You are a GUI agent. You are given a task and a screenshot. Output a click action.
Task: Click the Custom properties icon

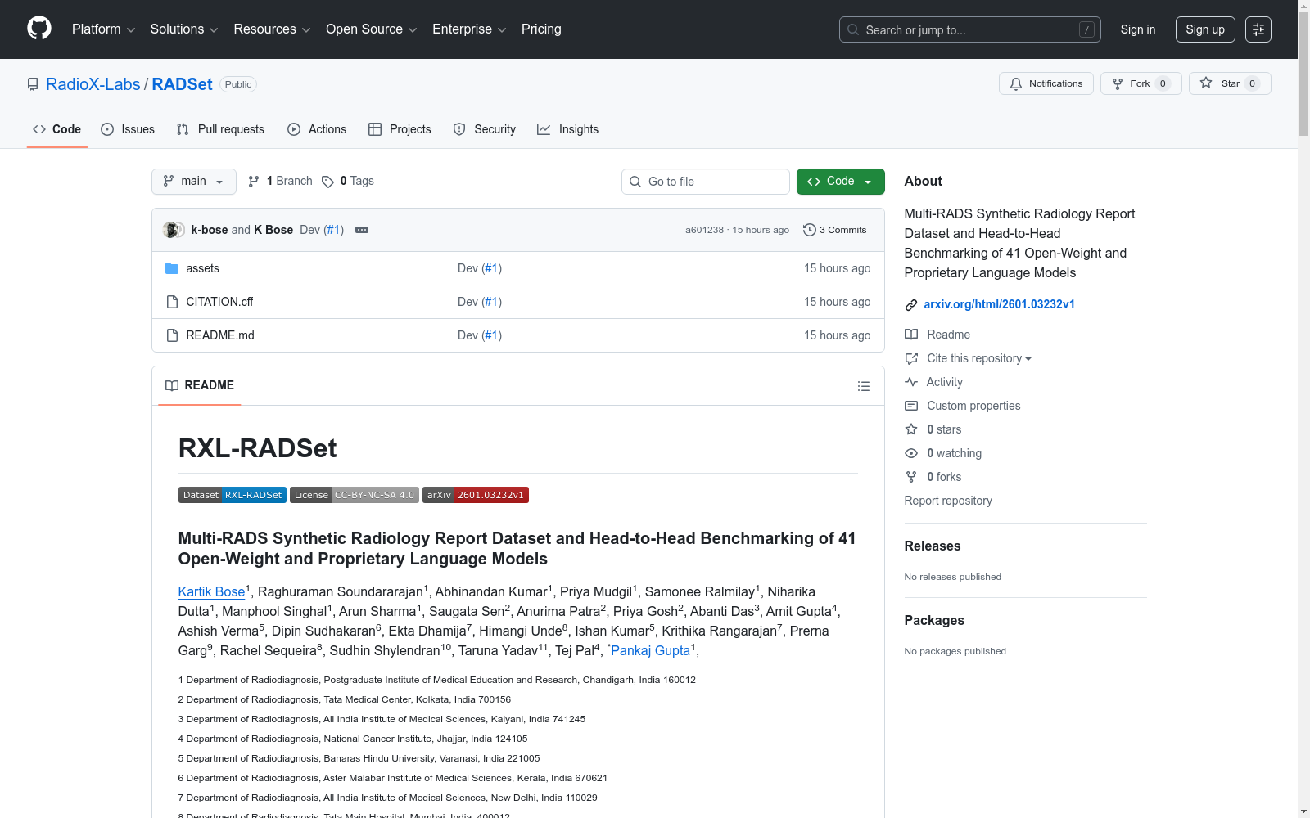click(x=911, y=406)
